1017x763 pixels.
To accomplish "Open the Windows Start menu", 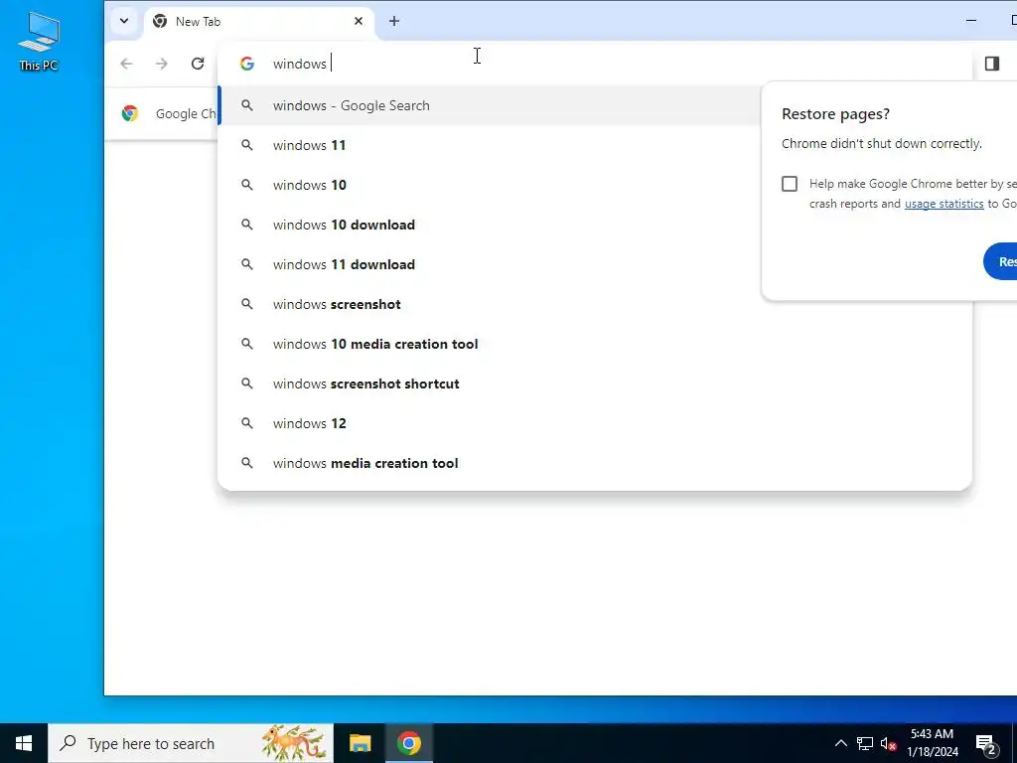I will 24,743.
